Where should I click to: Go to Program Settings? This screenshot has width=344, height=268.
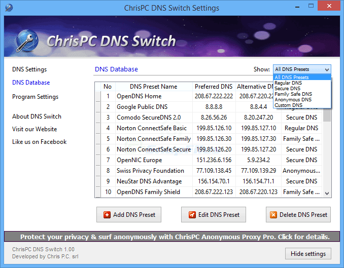pos(35,97)
